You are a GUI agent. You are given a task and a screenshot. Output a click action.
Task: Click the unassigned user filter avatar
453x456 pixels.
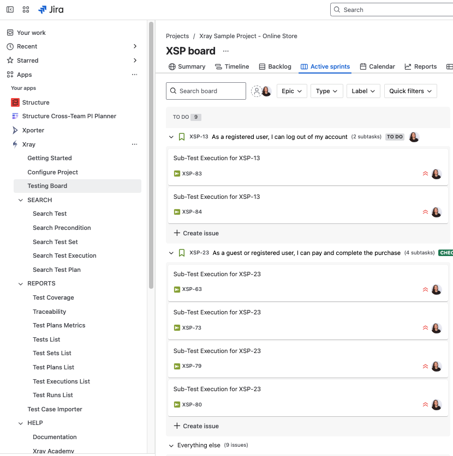coord(257,91)
